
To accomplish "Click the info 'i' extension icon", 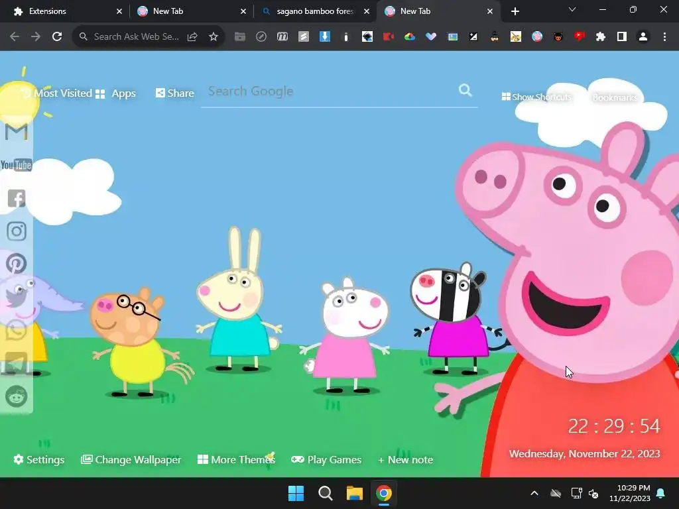I will pyautogui.click(x=346, y=37).
